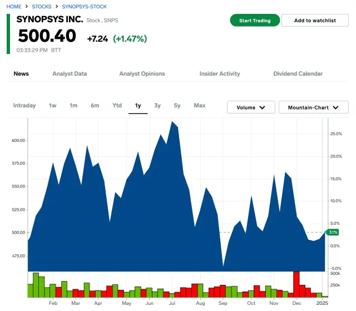Screen dimensions: 356x311
Task: Click the 500.40 stock price
Action: pos(47,36)
